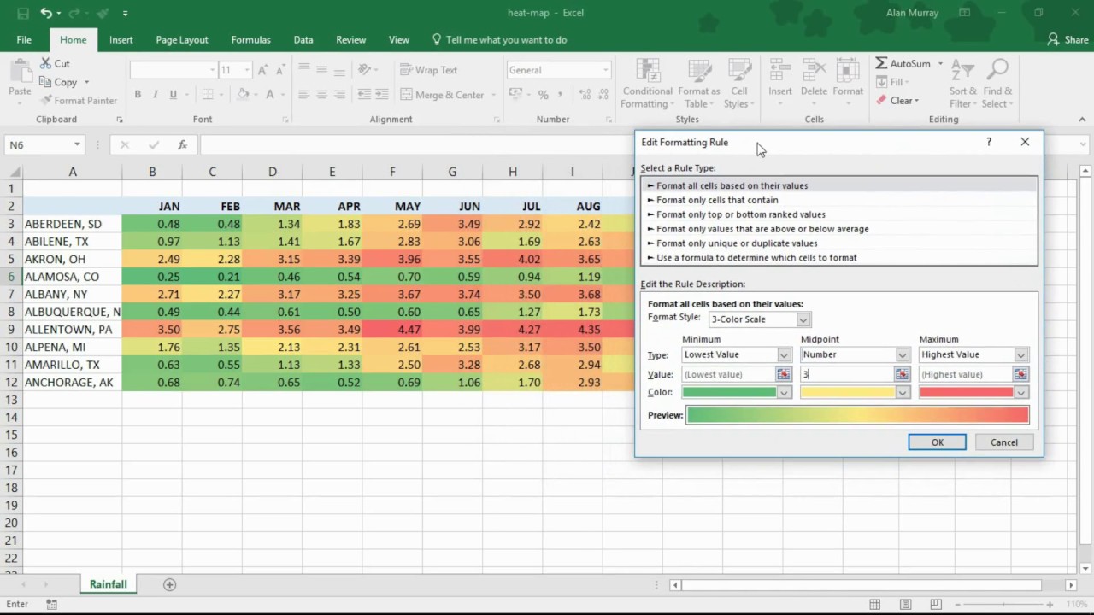Click the Maximum red color swatch
Screen dimensions: 1094x615
coord(967,392)
